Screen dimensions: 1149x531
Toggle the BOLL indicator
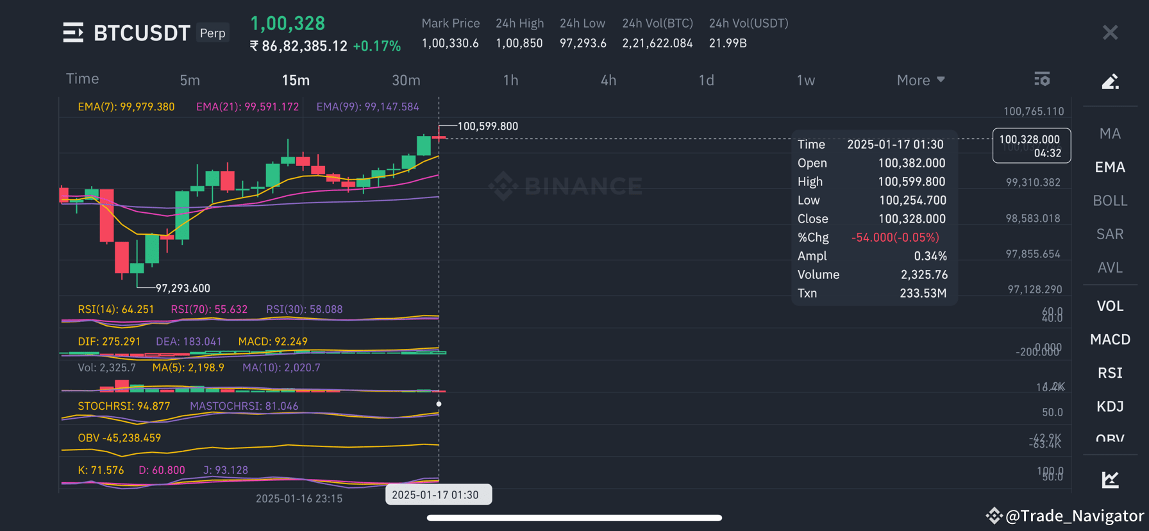tap(1110, 201)
